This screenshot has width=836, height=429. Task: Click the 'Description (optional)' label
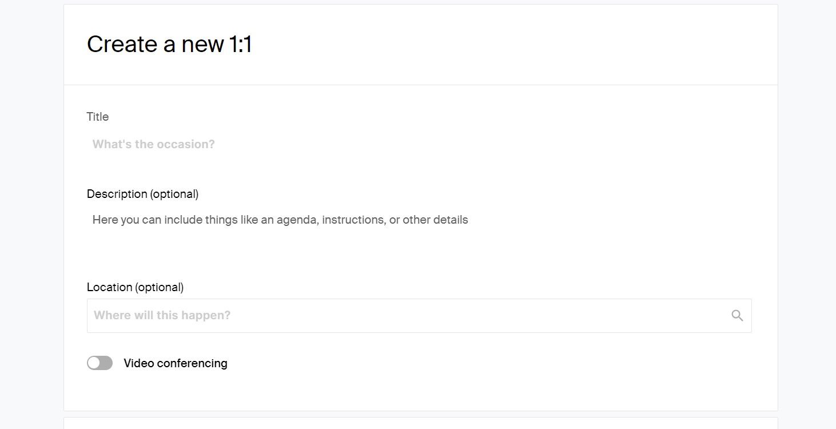(x=142, y=194)
